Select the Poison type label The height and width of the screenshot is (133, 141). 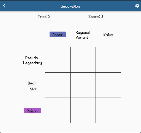pyautogui.click(x=32, y=110)
